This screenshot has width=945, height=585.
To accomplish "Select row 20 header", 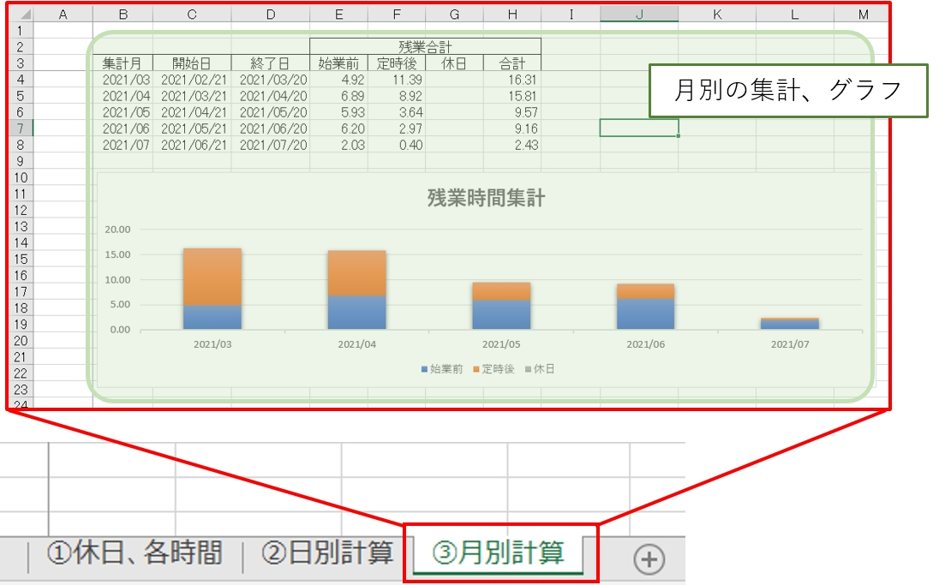I will (21, 340).
